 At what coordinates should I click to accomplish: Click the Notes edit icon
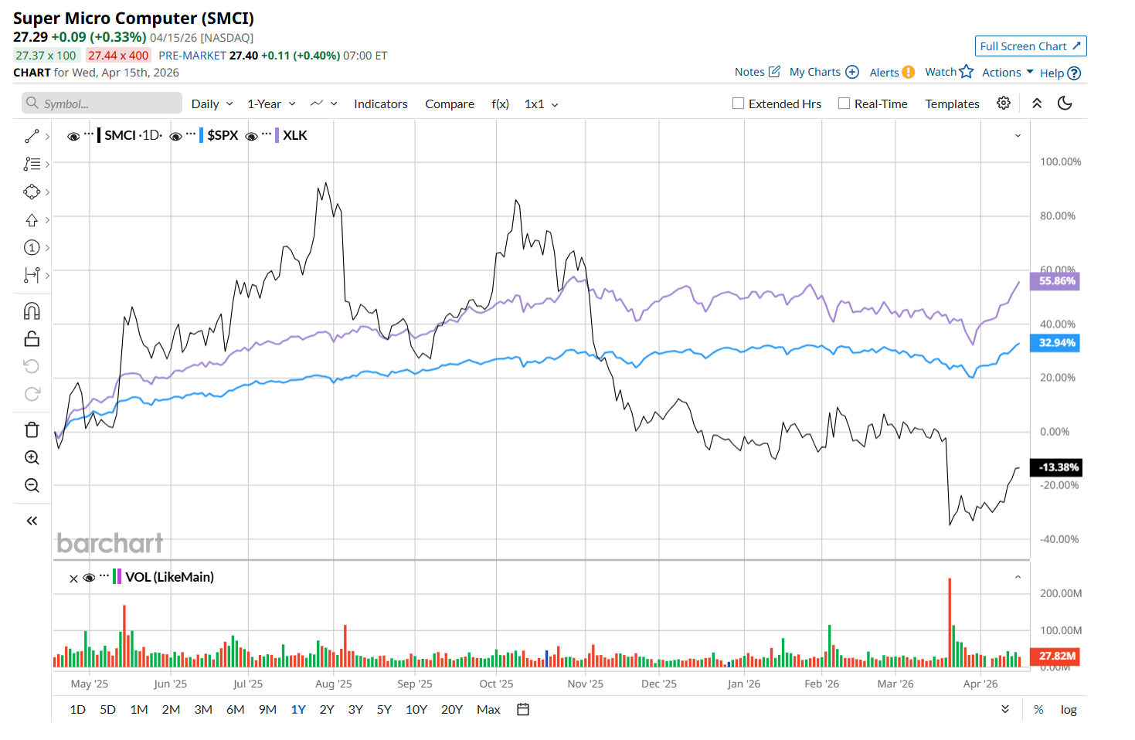click(774, 72)
